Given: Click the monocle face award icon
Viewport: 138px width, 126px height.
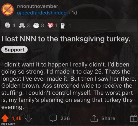Looking at the screenshot, I should coord(36,25).
